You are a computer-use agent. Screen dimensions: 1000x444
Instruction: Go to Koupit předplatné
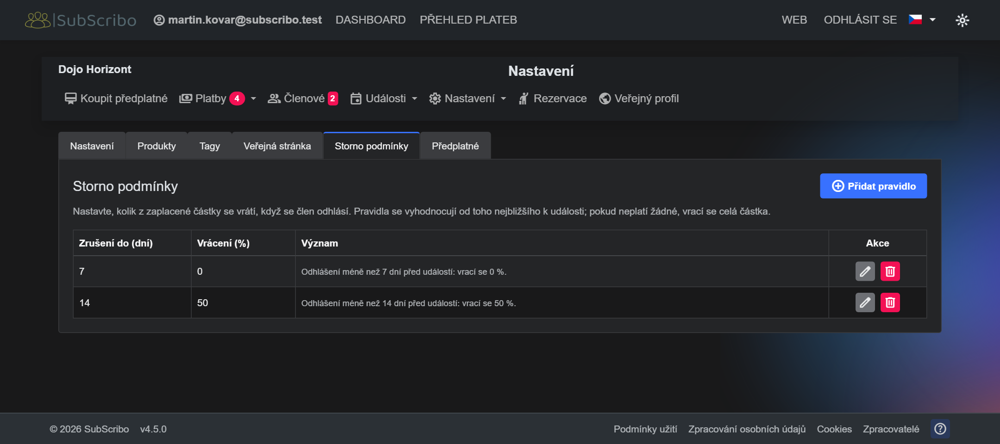[116, 99]
